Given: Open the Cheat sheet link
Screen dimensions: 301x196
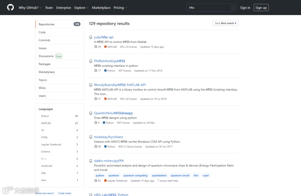Looking at the screenshot, I should click(x=64, y=193).
